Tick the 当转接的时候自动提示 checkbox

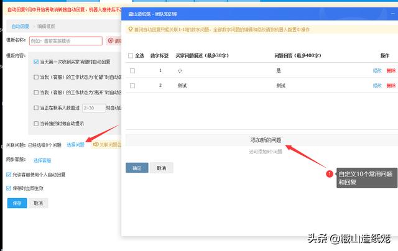[36, 124]
